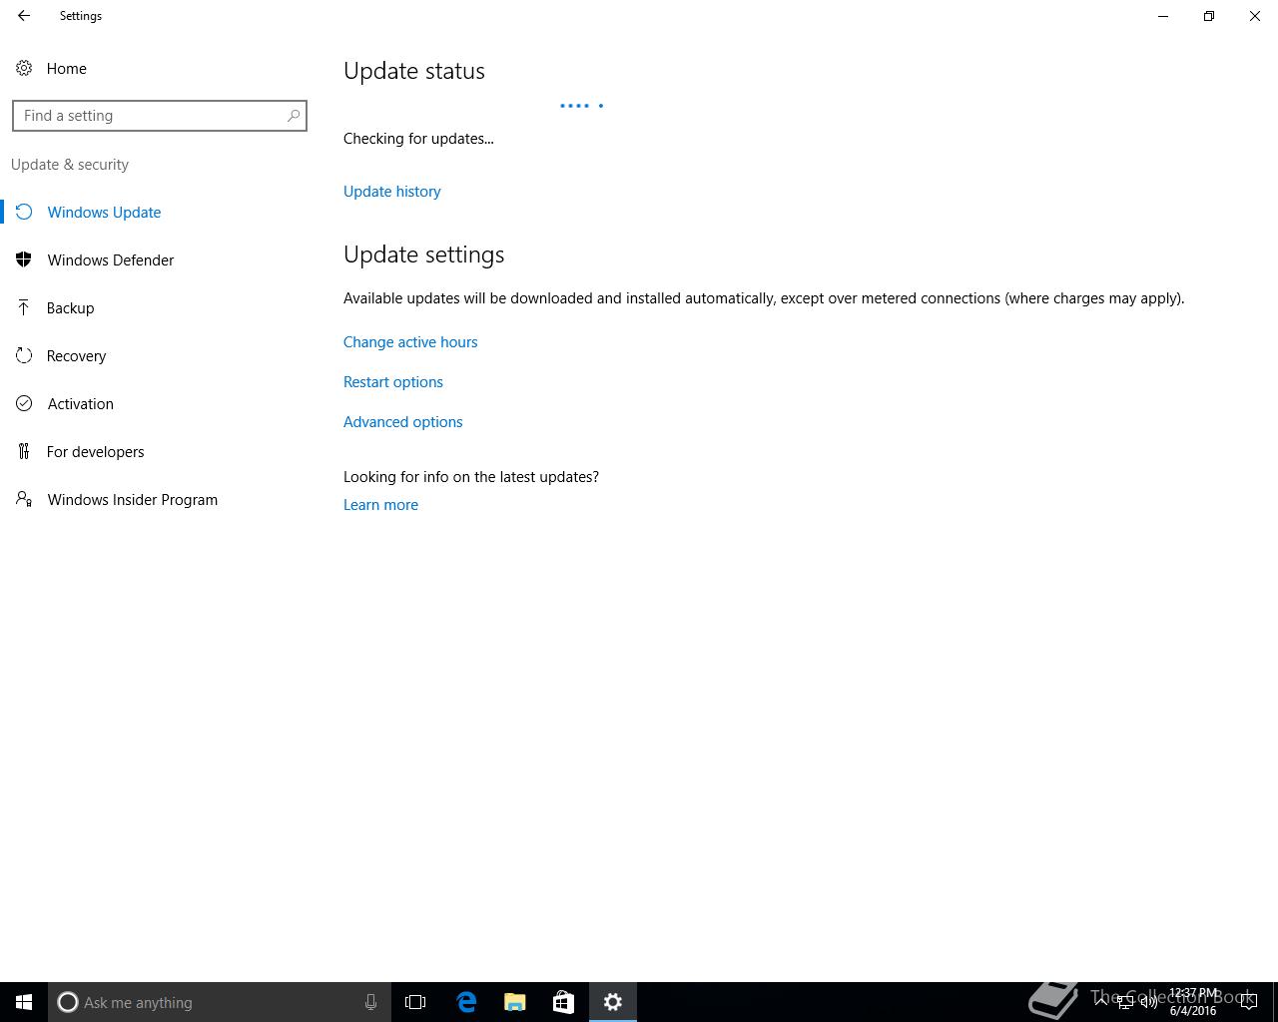Click the Windows Insider Program person icon
Viewport: 1278px width, 1022px height.
(x=24, y=499)
